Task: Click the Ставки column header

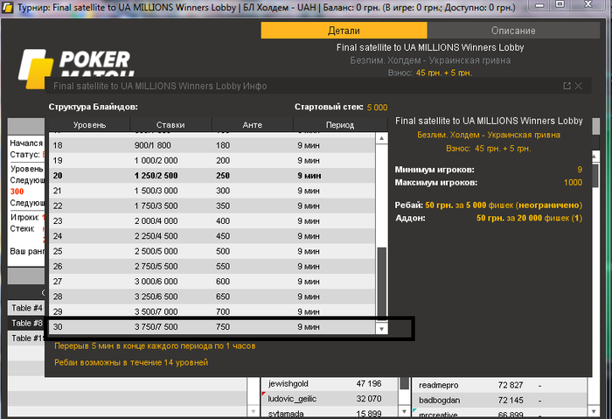Action: tap(170, 125)
